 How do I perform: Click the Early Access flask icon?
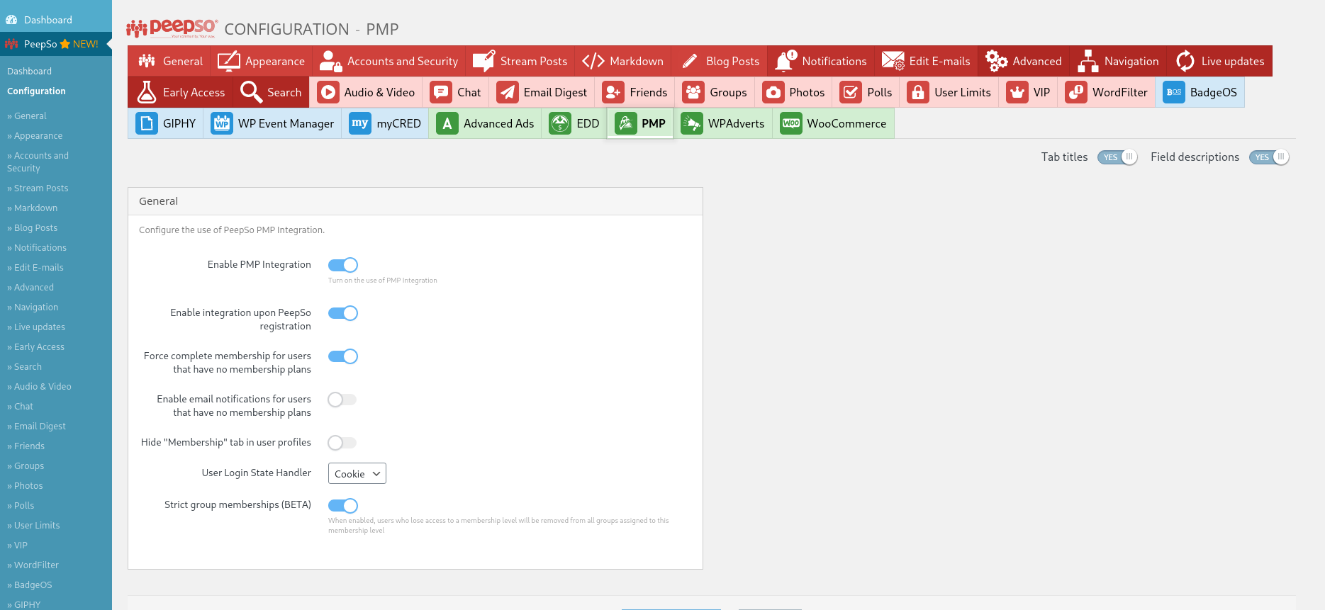[147, 92]
